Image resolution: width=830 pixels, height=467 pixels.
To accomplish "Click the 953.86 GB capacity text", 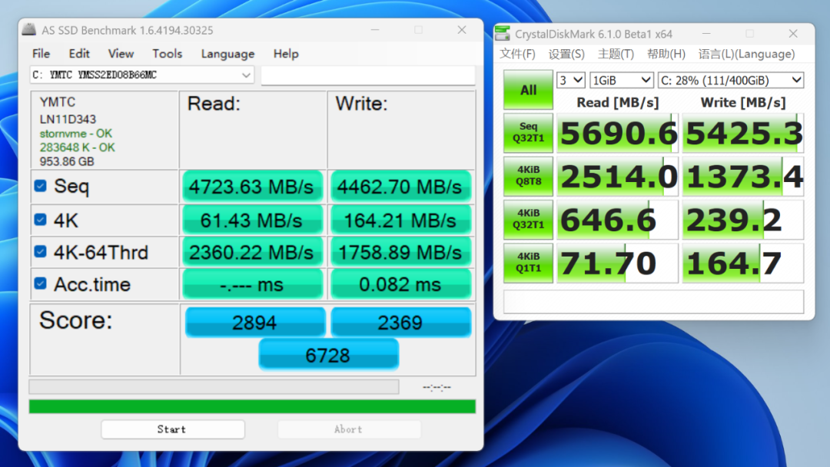I will 67,161.
